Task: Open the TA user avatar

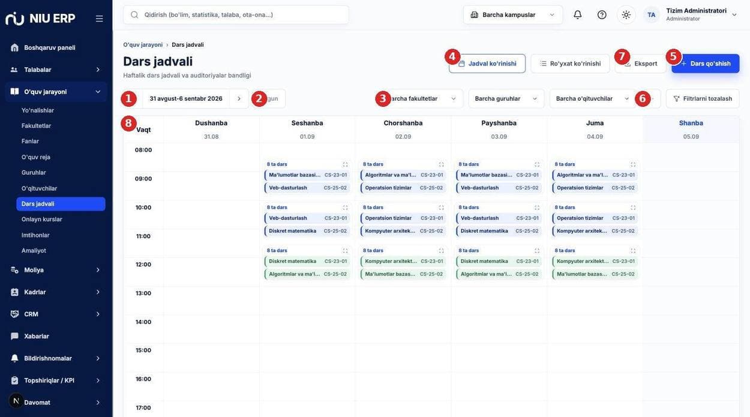Action: tap(651, 14)
